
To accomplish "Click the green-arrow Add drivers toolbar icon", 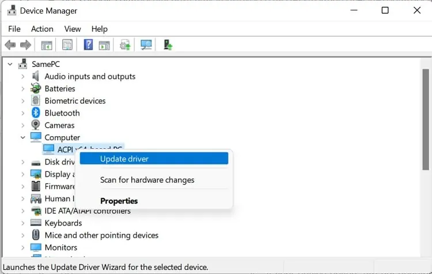I will pyautogui.click(x=168, y=45).
